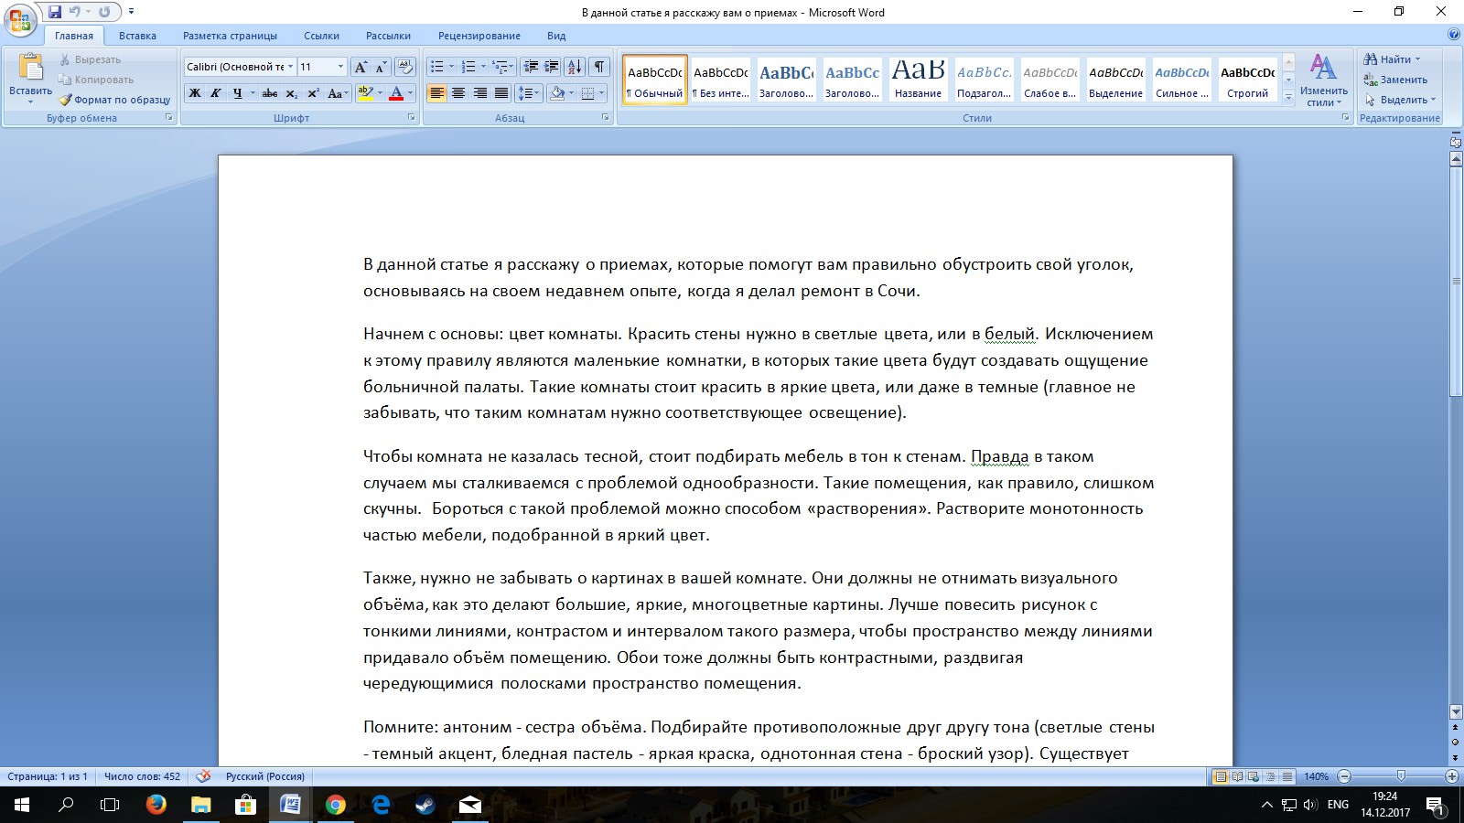
Task: Open the Font dialog launcher
Action: pos(411,118)
